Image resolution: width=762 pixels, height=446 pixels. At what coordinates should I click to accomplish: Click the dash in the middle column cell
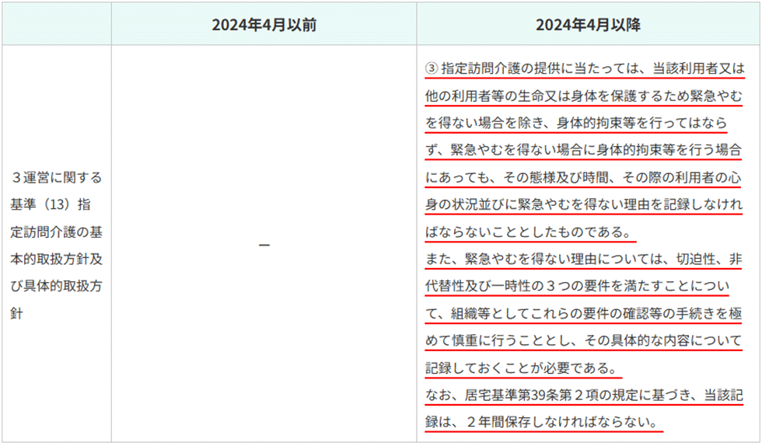(x=264, y=245)
